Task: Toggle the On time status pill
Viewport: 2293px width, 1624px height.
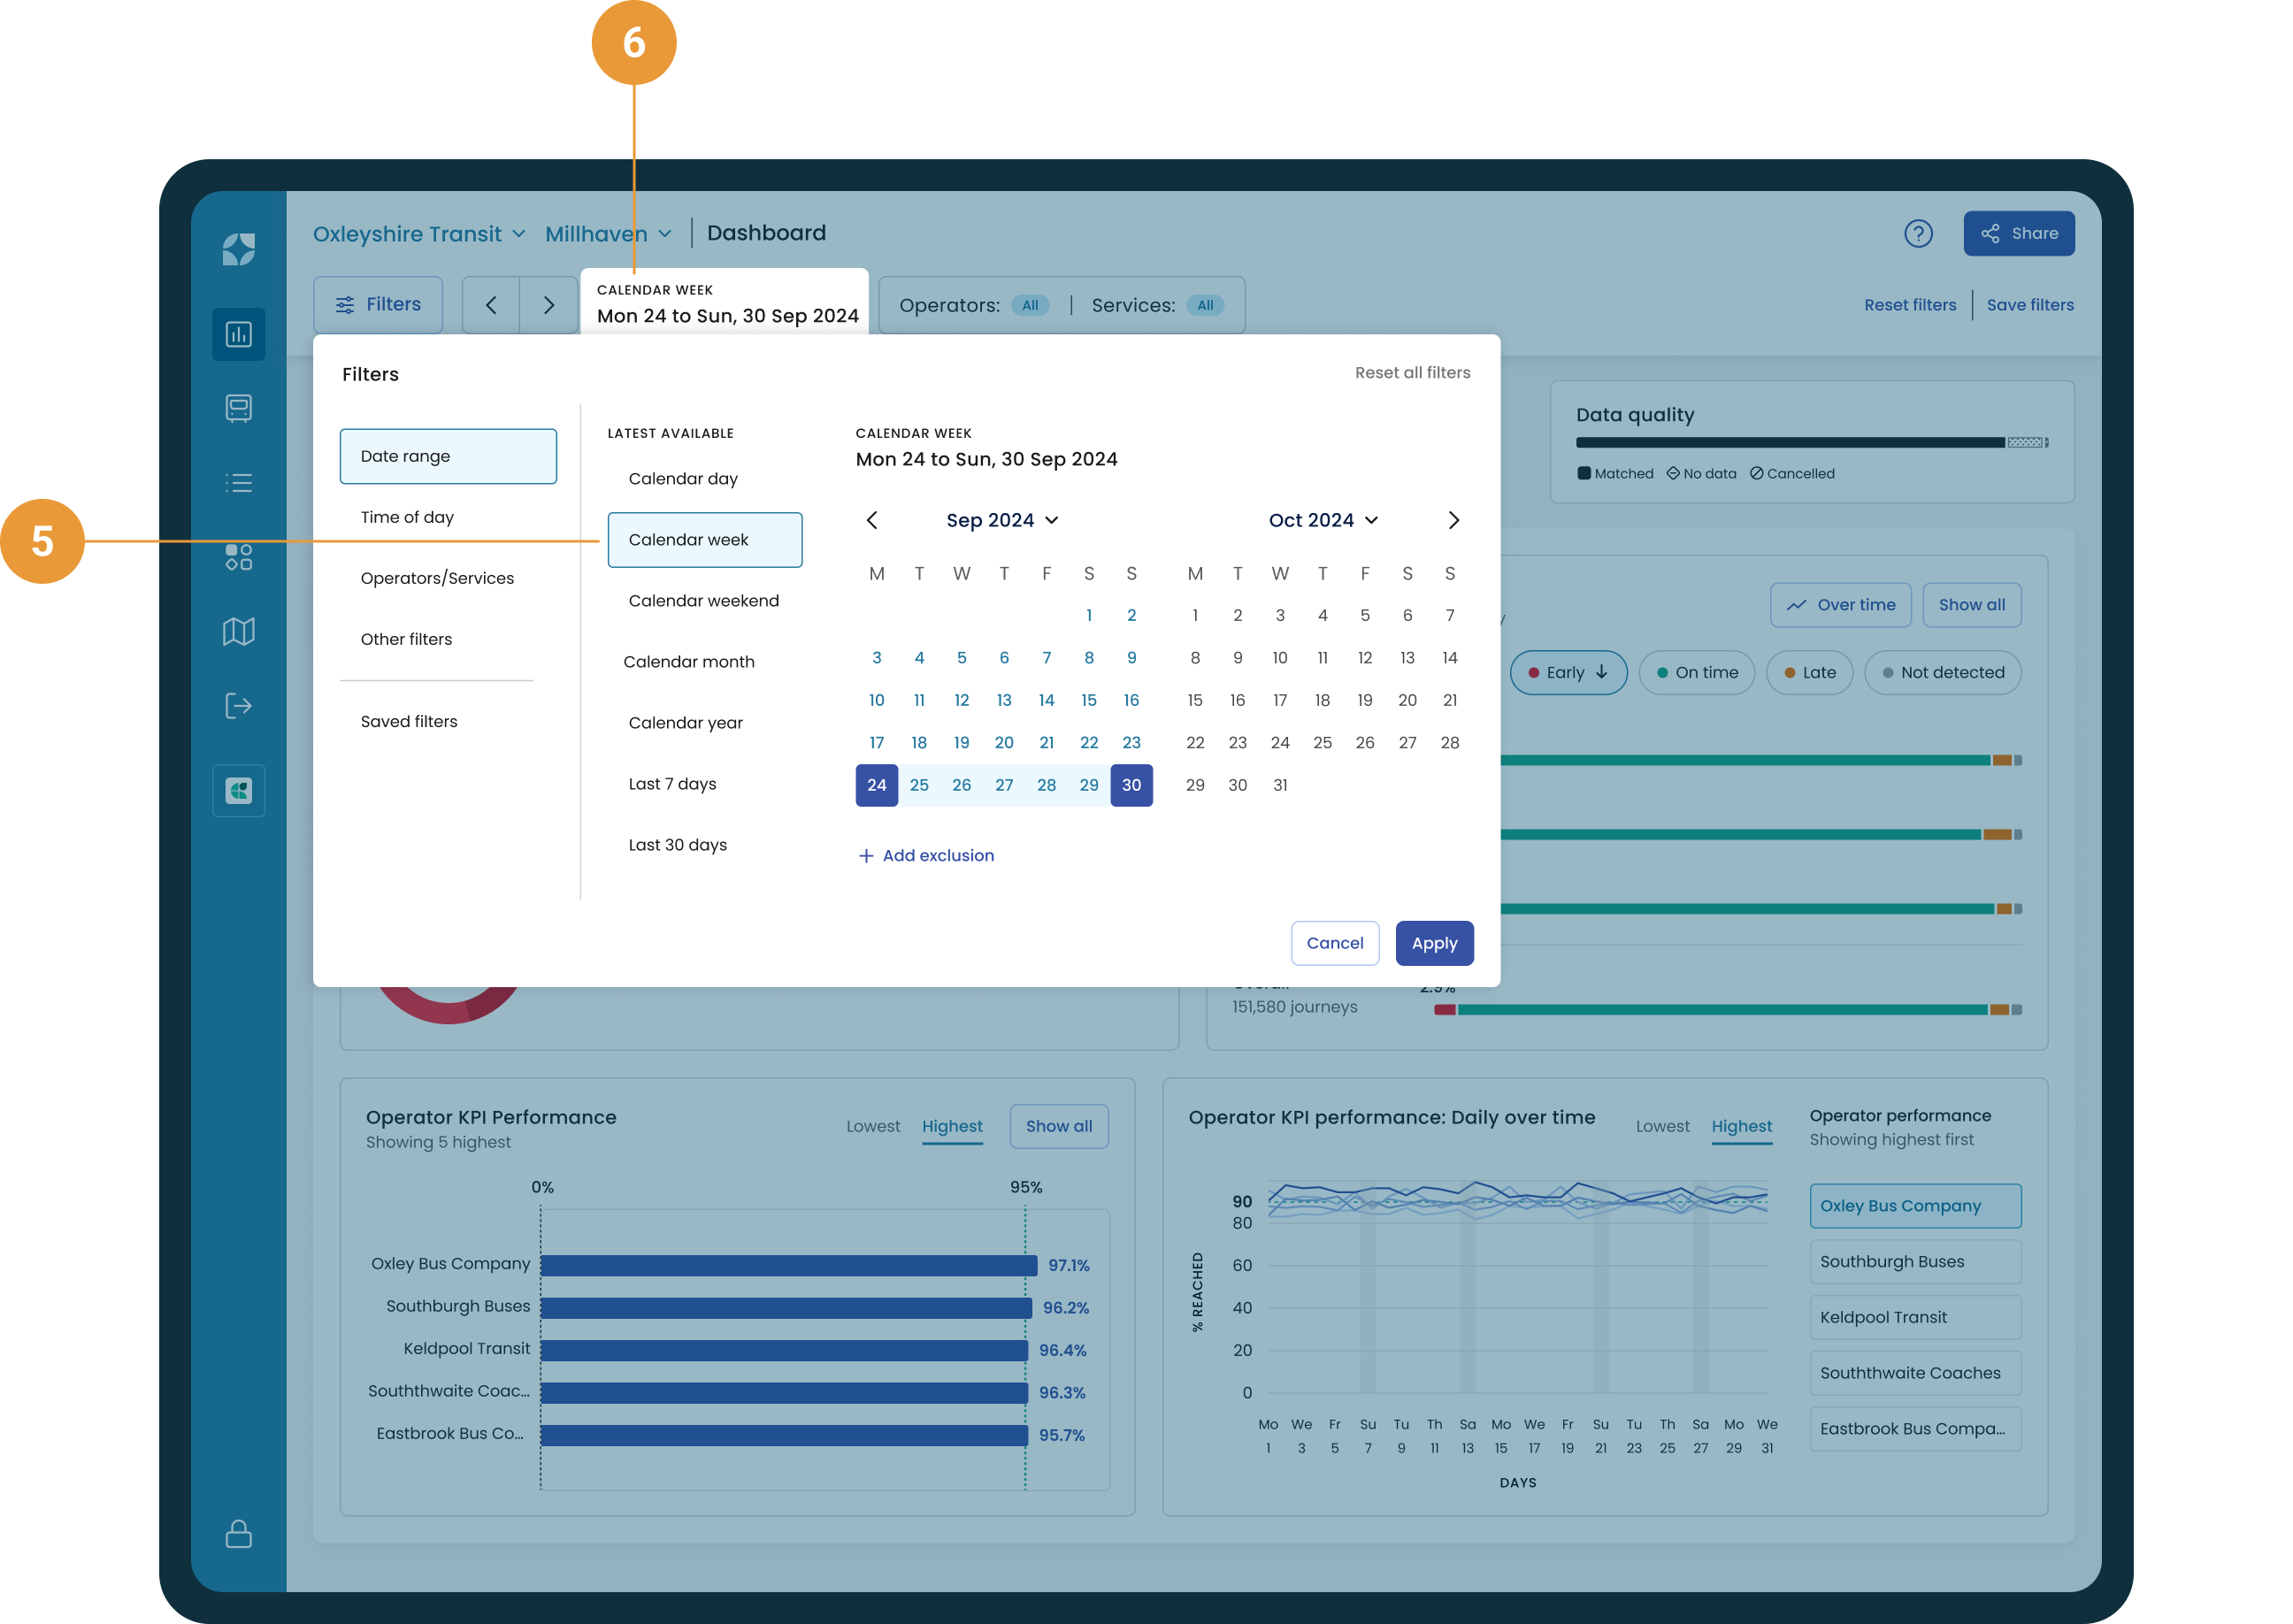Action: click(1696, 673)
